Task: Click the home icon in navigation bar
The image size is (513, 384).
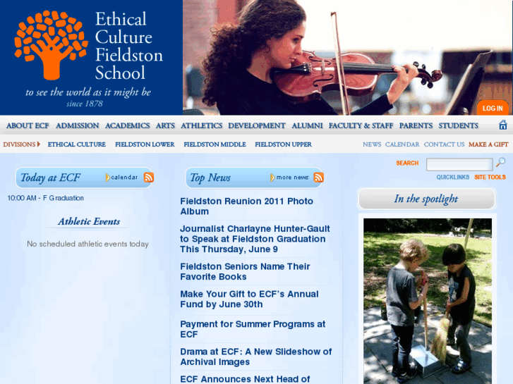Action: [502, 125]
